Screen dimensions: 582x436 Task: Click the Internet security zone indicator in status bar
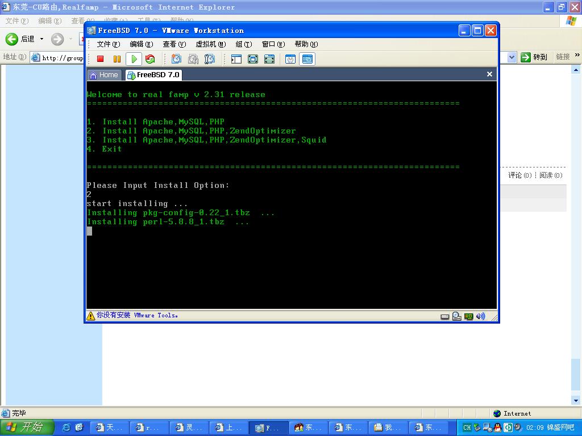click(513, 413)
